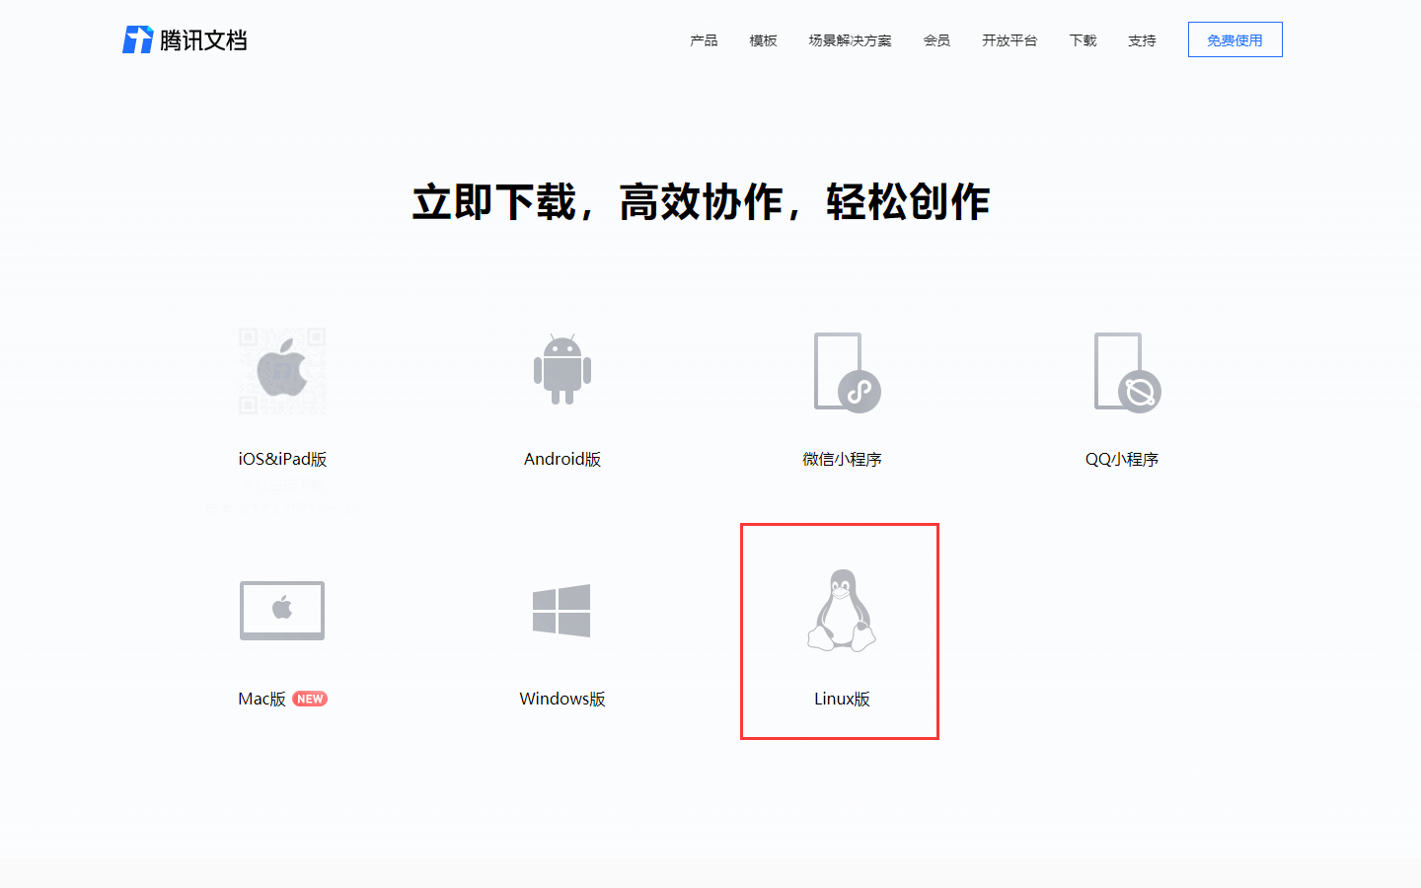Open the 微信小程序 label link
The width and height of the screenshot is (1421, 888).
coord(842,459)
